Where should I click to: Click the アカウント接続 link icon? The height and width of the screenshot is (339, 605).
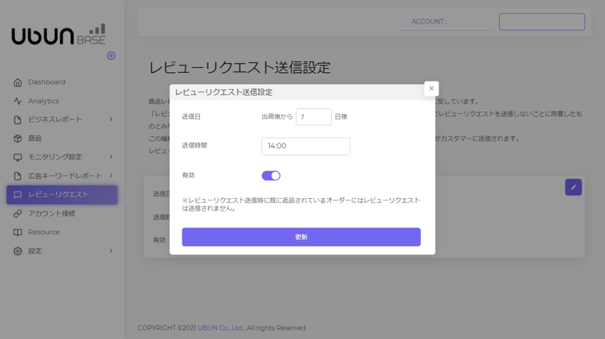pyautogui.click(x=18, y=213)
